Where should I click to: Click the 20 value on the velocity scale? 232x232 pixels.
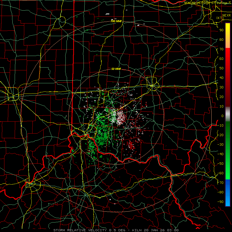point(221,97)
